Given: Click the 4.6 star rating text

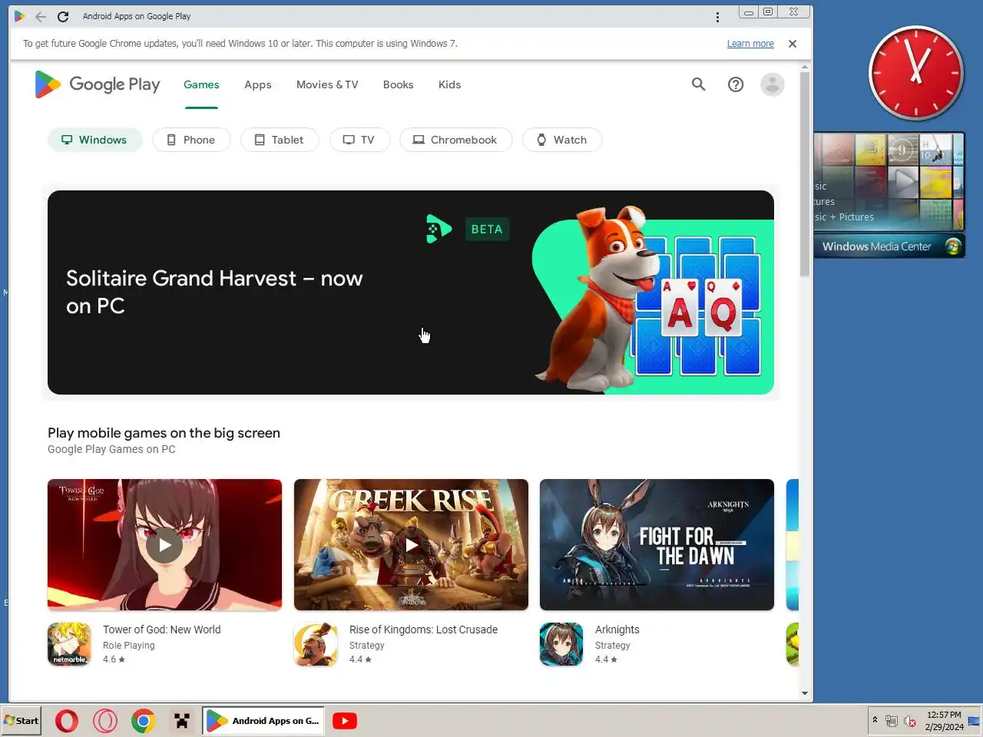Looking at the screenshot, I should (114, 659).
